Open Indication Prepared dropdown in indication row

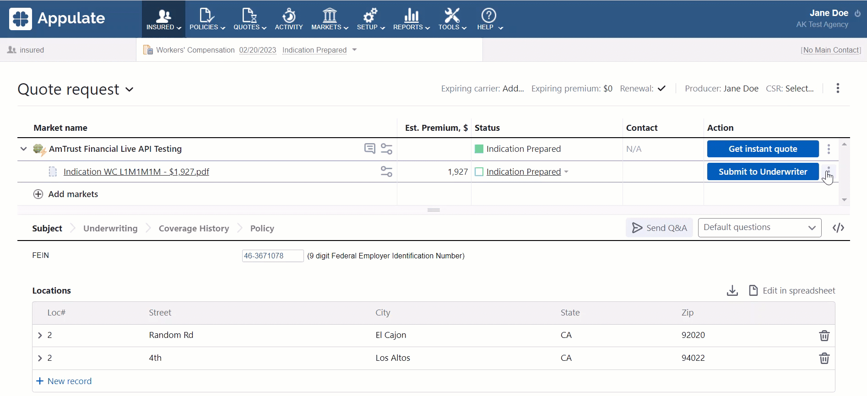click(x=527, y=171)
